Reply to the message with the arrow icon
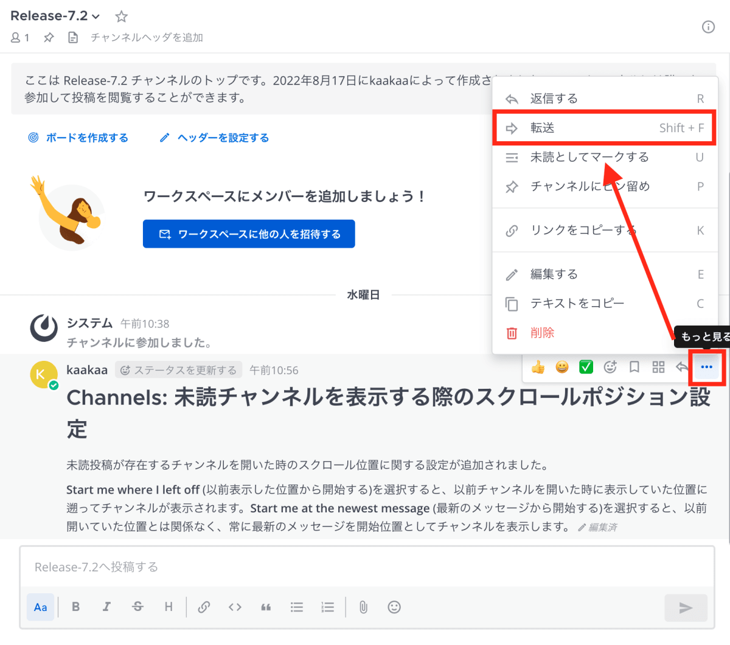730x645 pixels. pos(682,367)
